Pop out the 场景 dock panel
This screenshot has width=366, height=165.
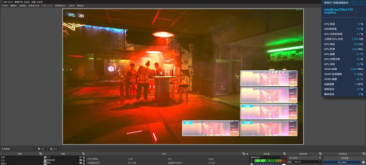tap(41, 154)
